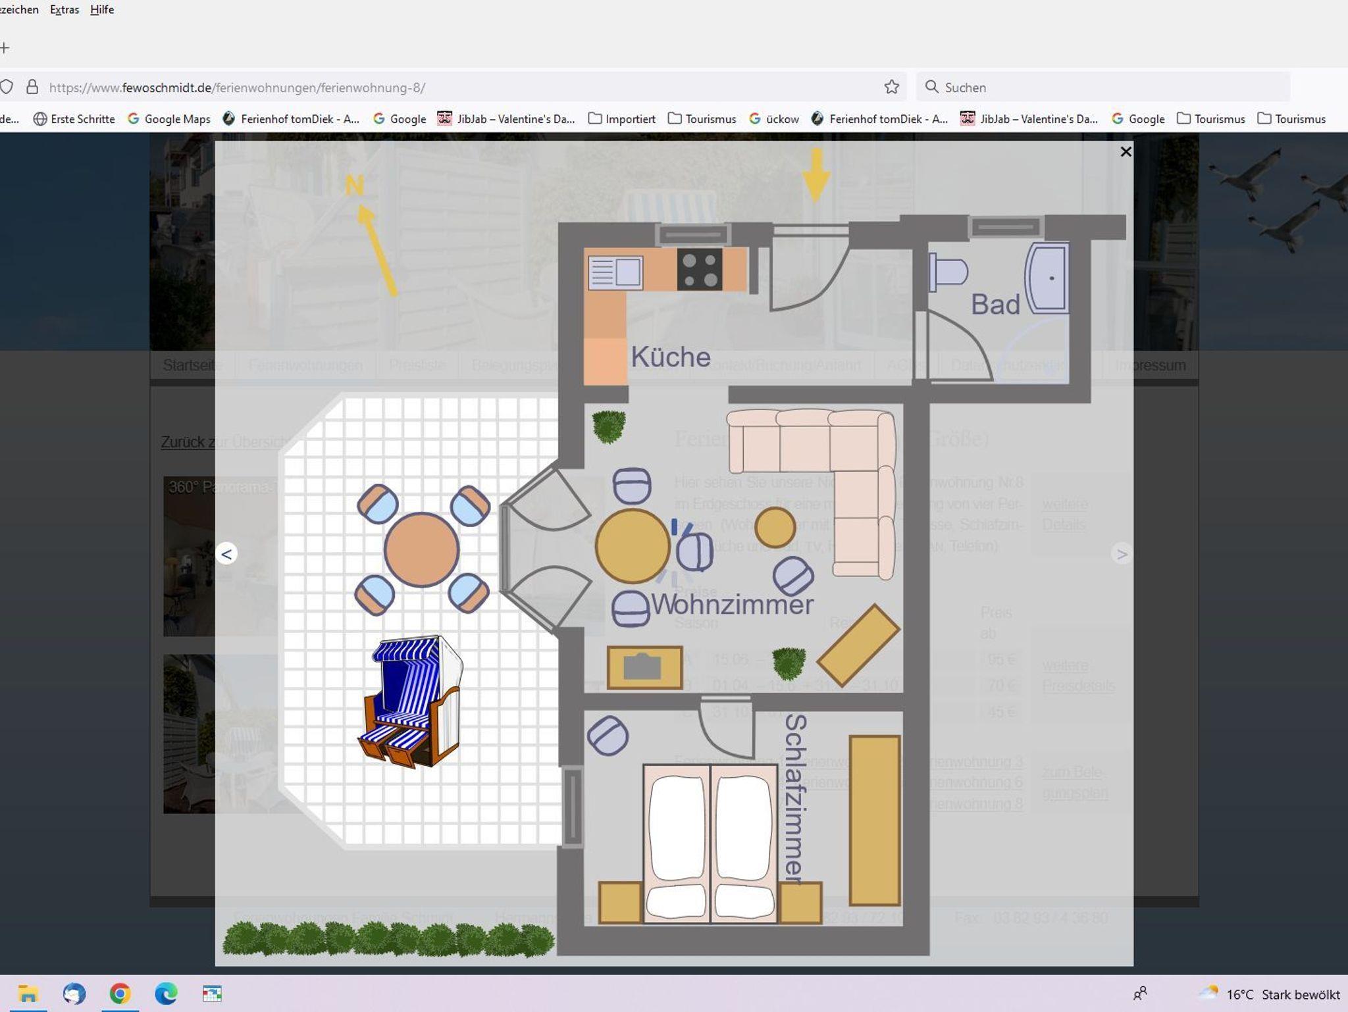The width and height of the screenshot is (1348, 1012).
Task: Open a new browser tab
Action: point(5,47)
